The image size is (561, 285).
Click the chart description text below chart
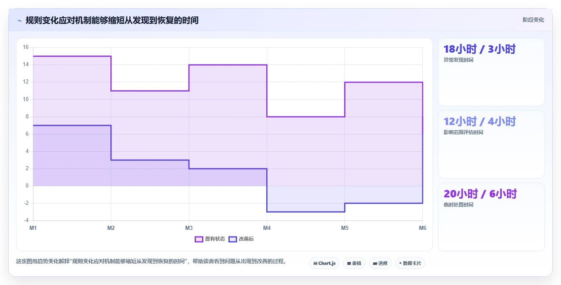[151, 261]
